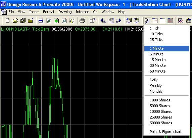192x138 pixels.
Task: Open the File menu
Action: point(11,12)
